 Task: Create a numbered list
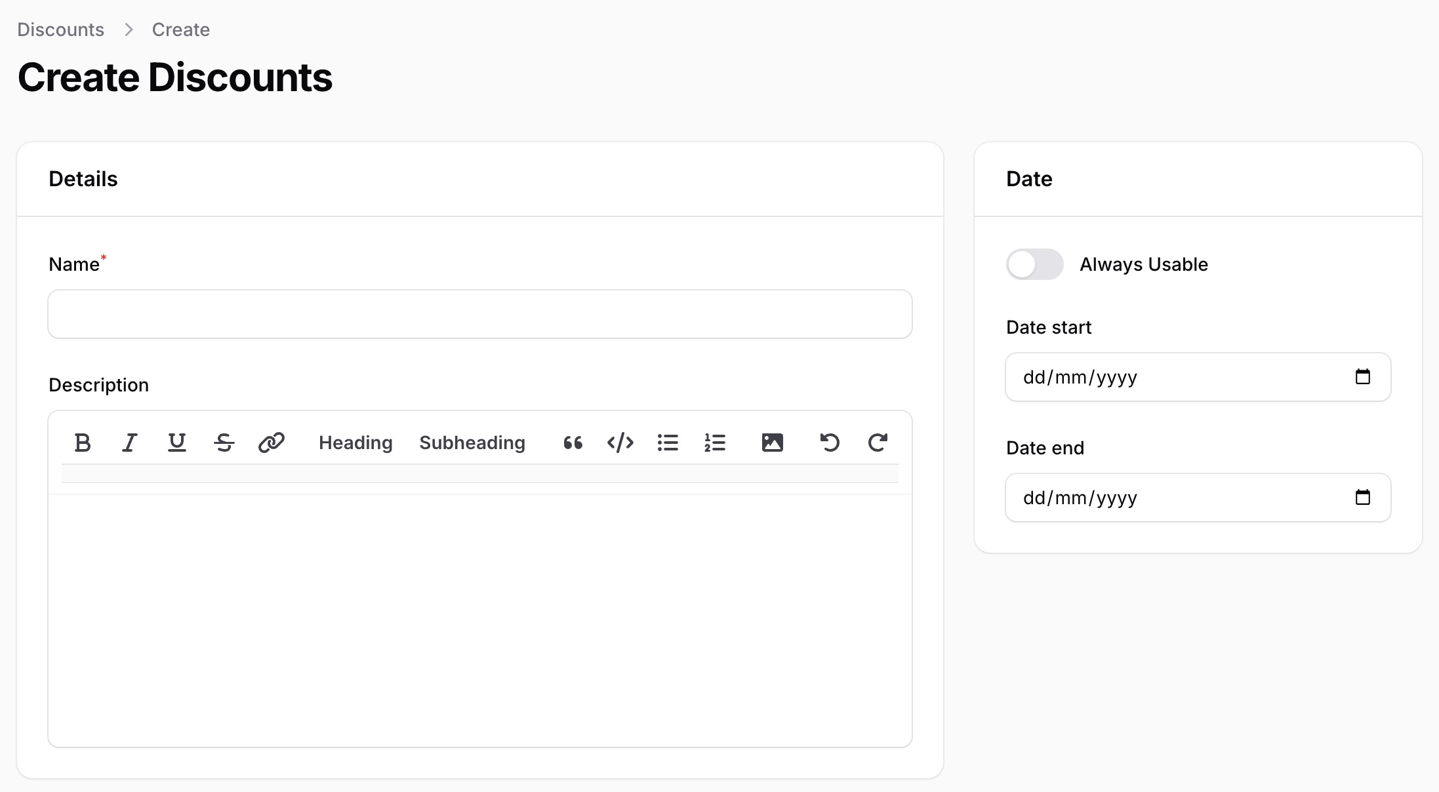click(715, 443)
